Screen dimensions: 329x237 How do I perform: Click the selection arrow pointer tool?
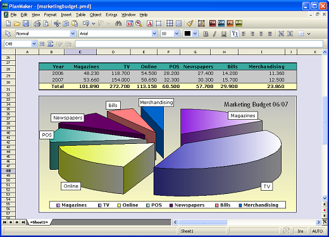(8, 34)
